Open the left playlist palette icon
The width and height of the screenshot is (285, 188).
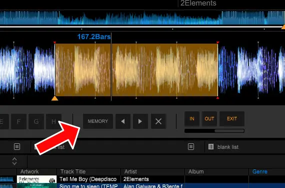point(17,147)
